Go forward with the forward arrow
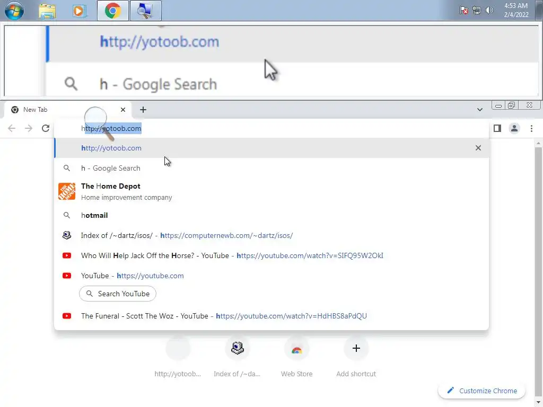This screenshot has width=543, height=407. [29, 128]
